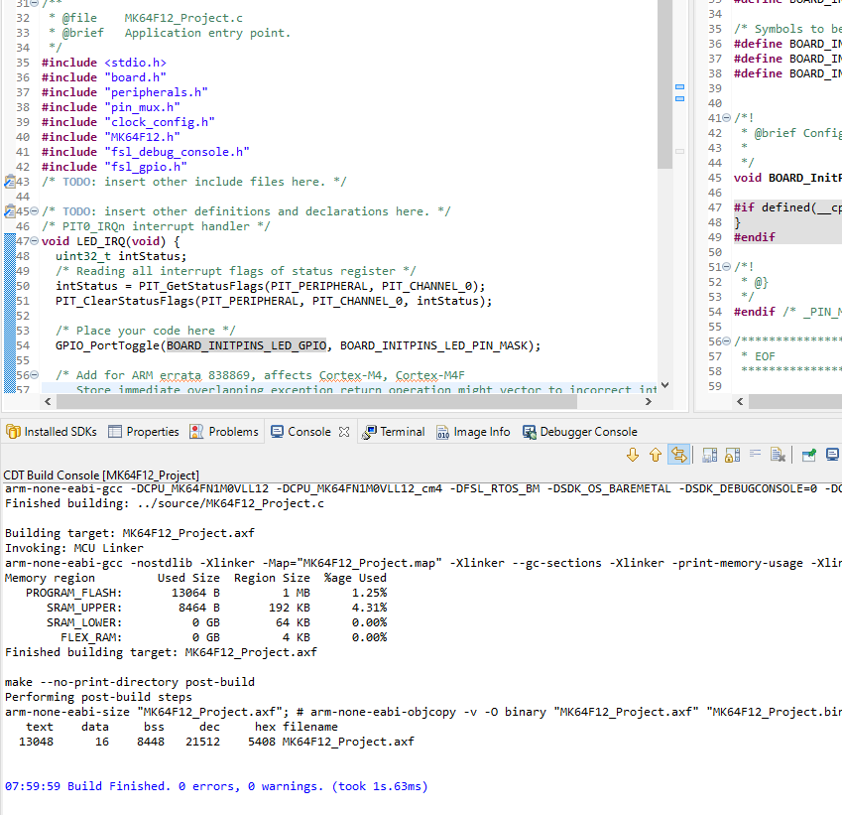Image resolution: width=842 pixels, height=815 pixels.
Task: Toggle Scroll Lock in build console
Action: coord(733,455)
